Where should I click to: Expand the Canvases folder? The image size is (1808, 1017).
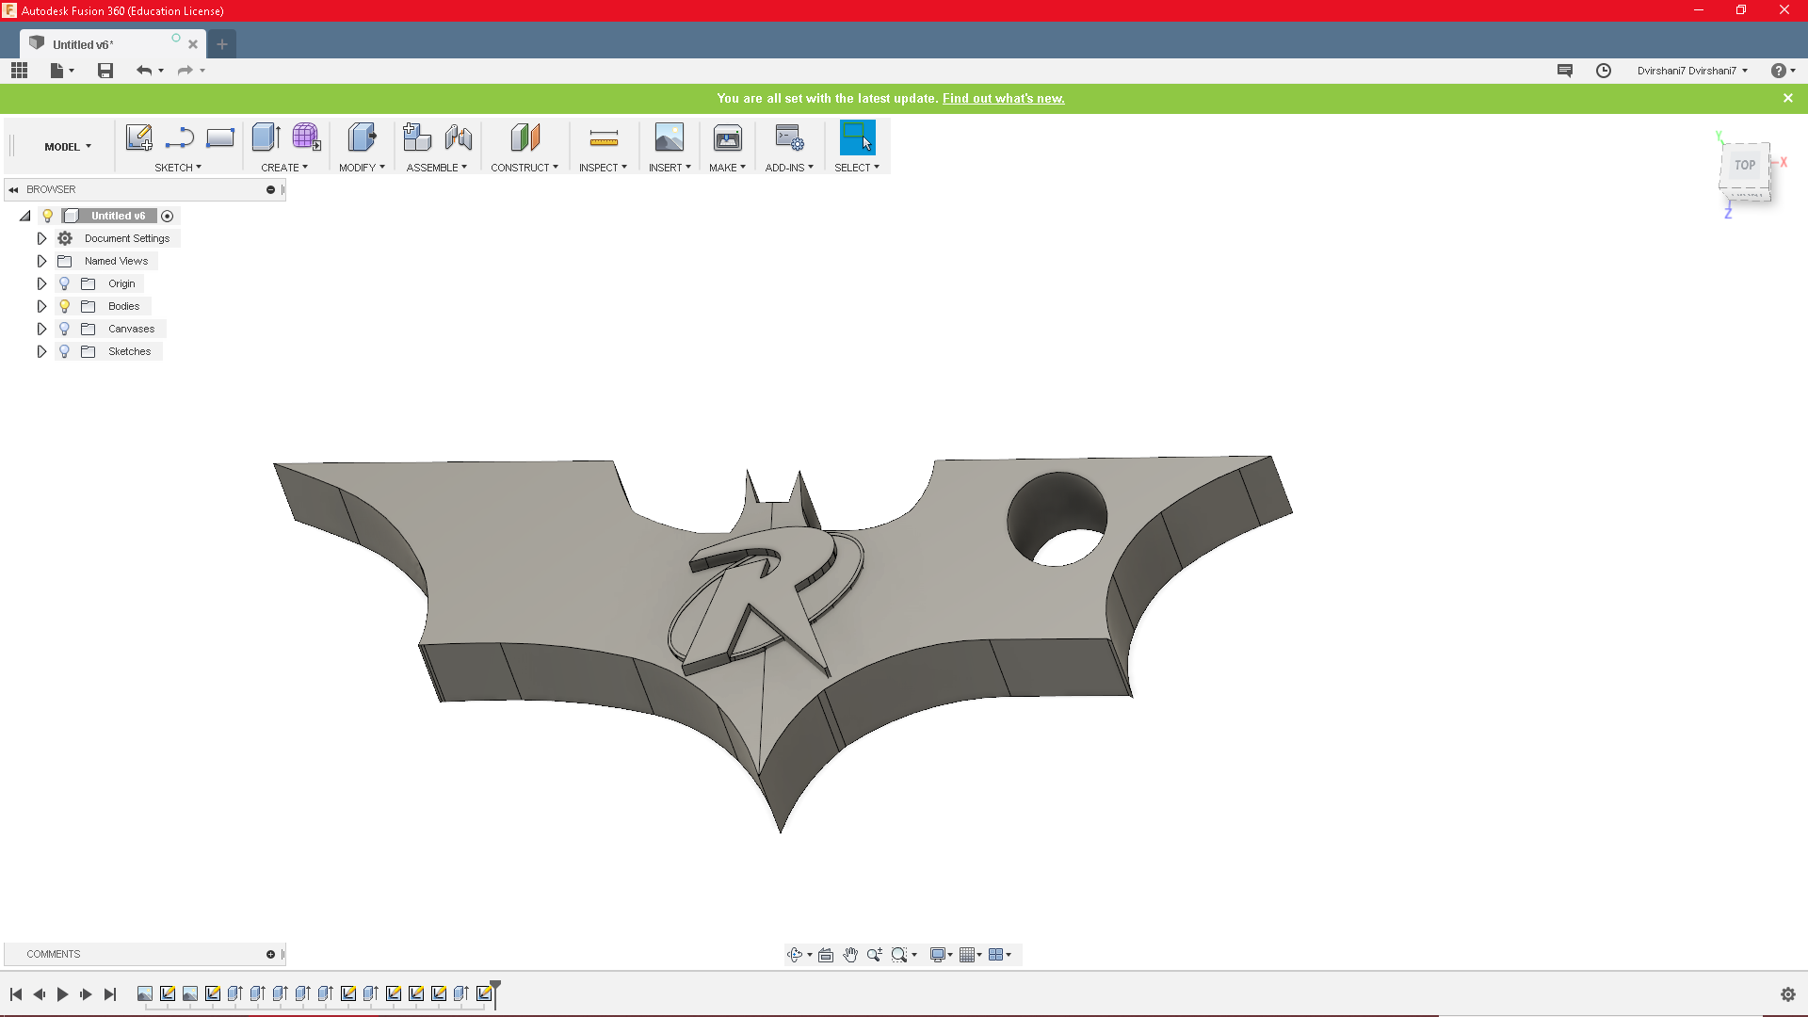point(41,329)
